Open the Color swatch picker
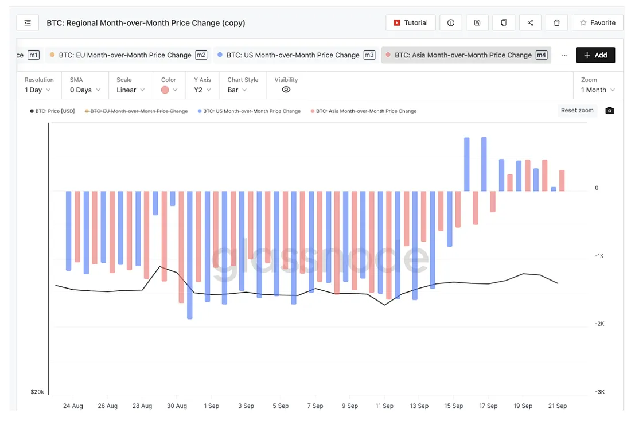 (x=169, y=90)
